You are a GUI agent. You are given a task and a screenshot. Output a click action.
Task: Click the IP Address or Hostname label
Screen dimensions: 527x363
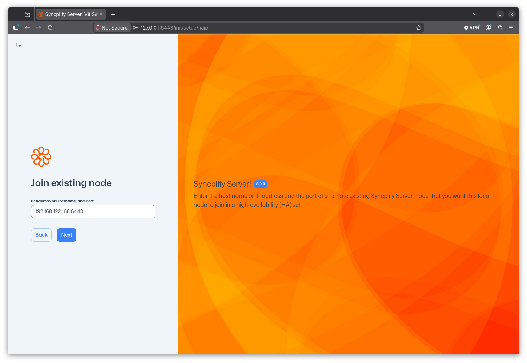(x=62, y=201)
